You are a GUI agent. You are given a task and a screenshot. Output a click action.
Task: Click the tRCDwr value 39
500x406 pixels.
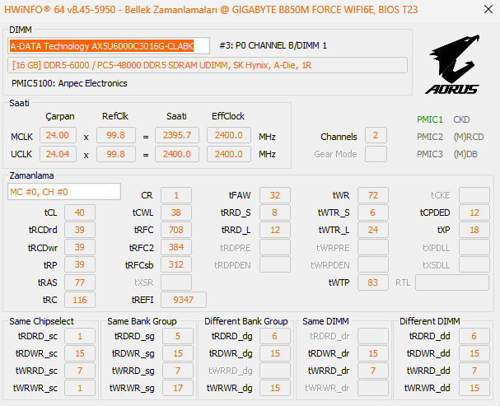pos(80,247)
